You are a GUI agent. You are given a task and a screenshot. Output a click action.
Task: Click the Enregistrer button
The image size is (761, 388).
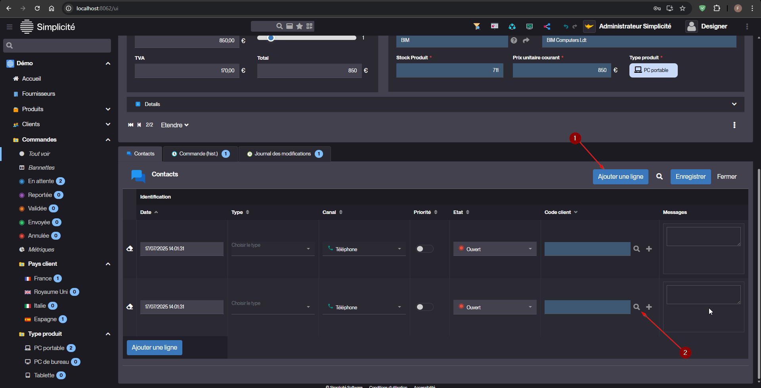(x=690, y=177)
